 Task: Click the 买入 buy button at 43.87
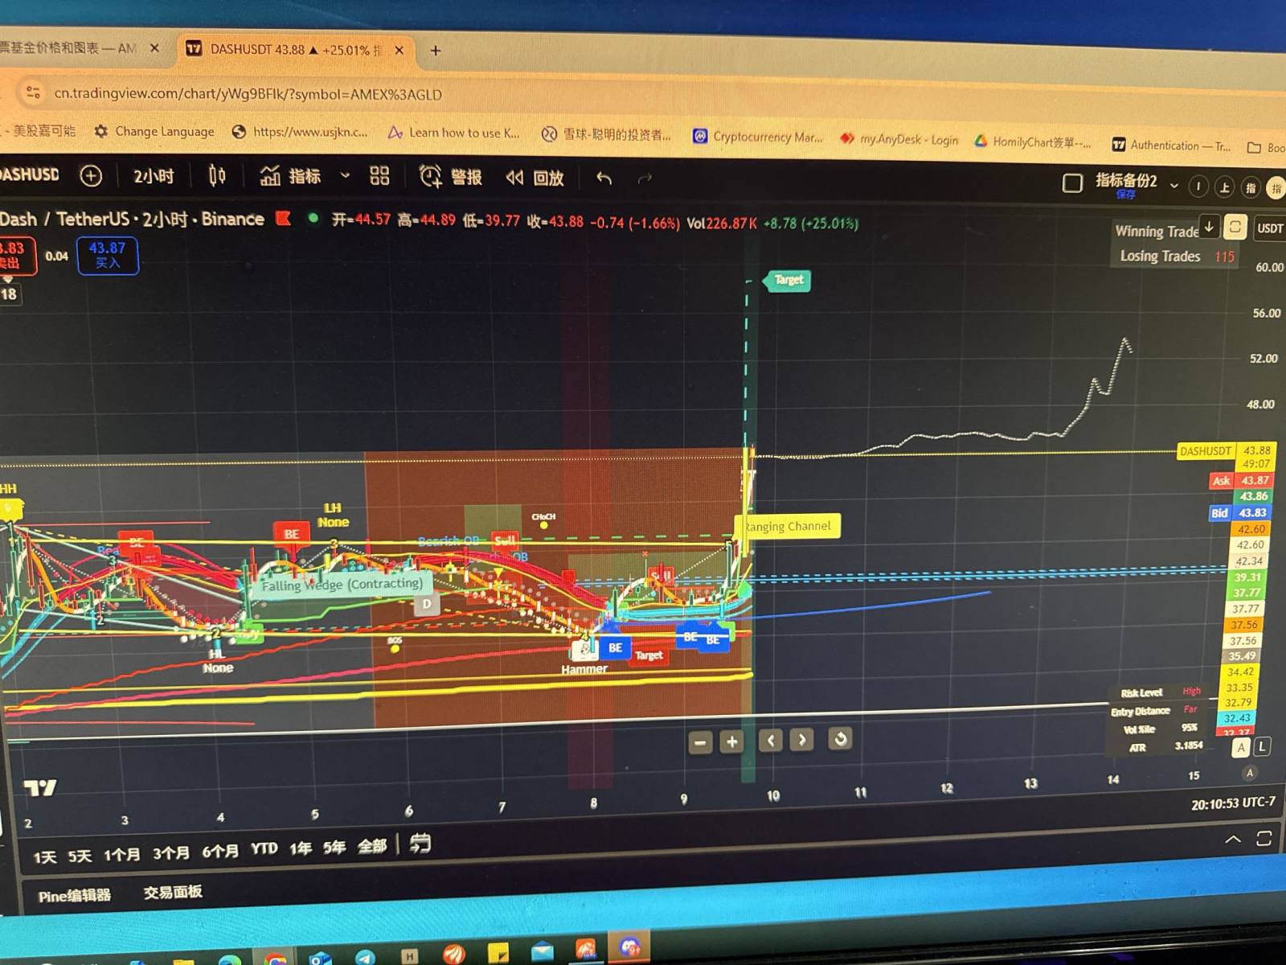click(x=107, y=256)
